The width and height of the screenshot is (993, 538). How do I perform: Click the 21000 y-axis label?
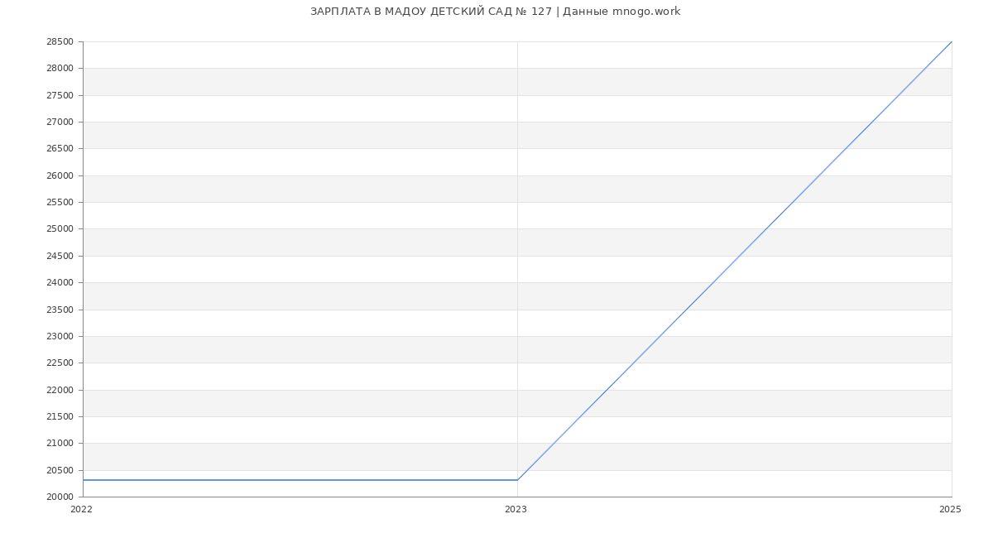pyautogui.click(x=60, y=443)
